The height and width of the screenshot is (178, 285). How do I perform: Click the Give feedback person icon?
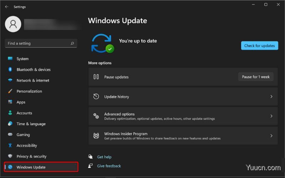pyautogui.click(x=90, y=166)
